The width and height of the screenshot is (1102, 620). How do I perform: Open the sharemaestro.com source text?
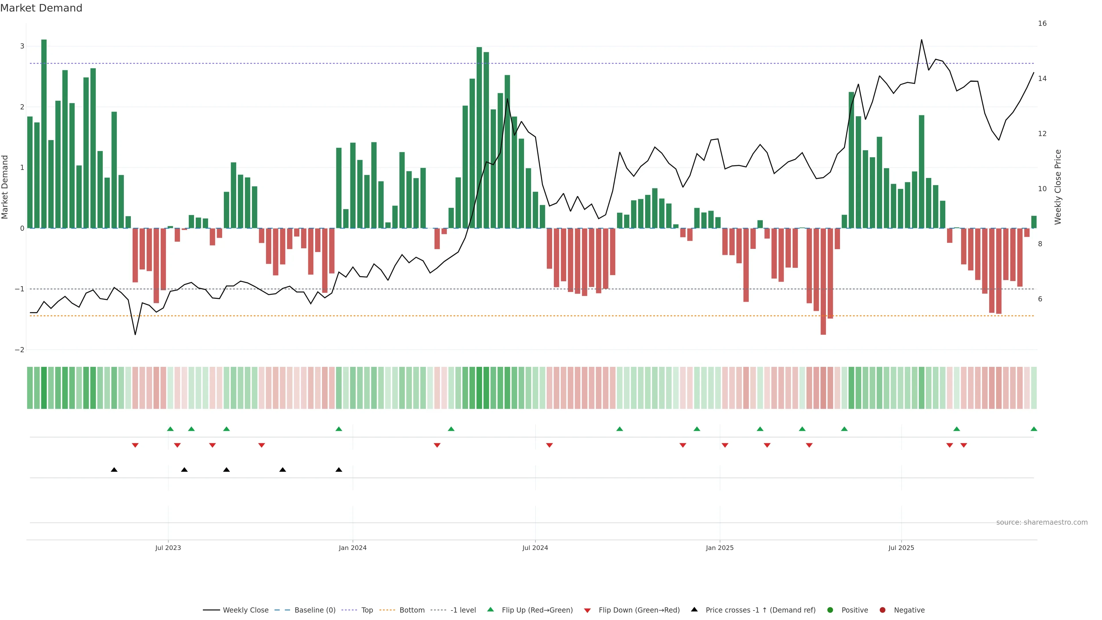[x=1042, y=522]
